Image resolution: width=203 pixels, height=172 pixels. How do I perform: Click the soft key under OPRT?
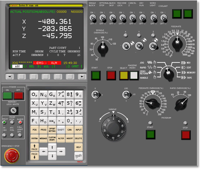(70, 77)
